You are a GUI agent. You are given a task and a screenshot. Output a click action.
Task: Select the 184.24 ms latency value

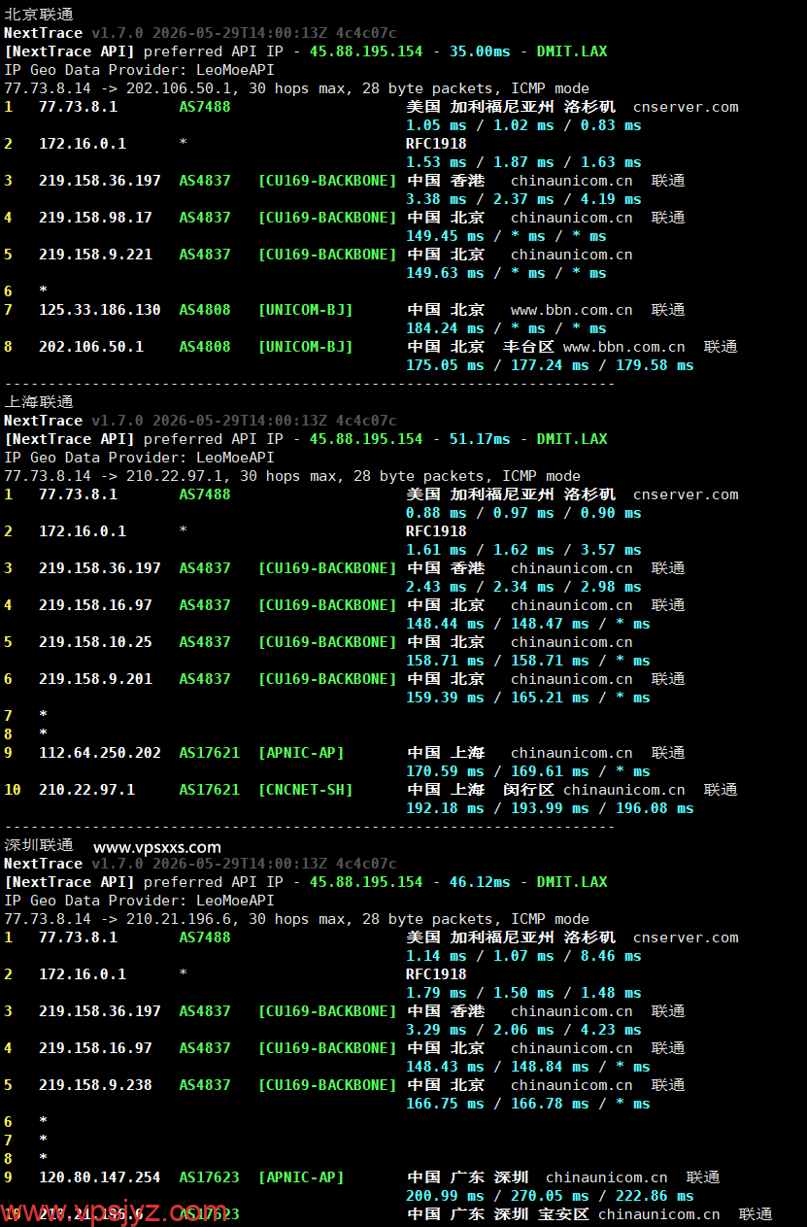point(445,328)
